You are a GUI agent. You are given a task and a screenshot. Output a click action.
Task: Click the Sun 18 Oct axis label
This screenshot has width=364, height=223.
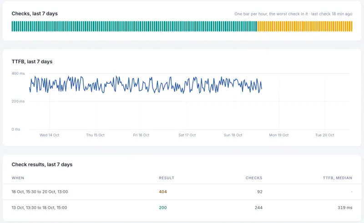[233, 135]
